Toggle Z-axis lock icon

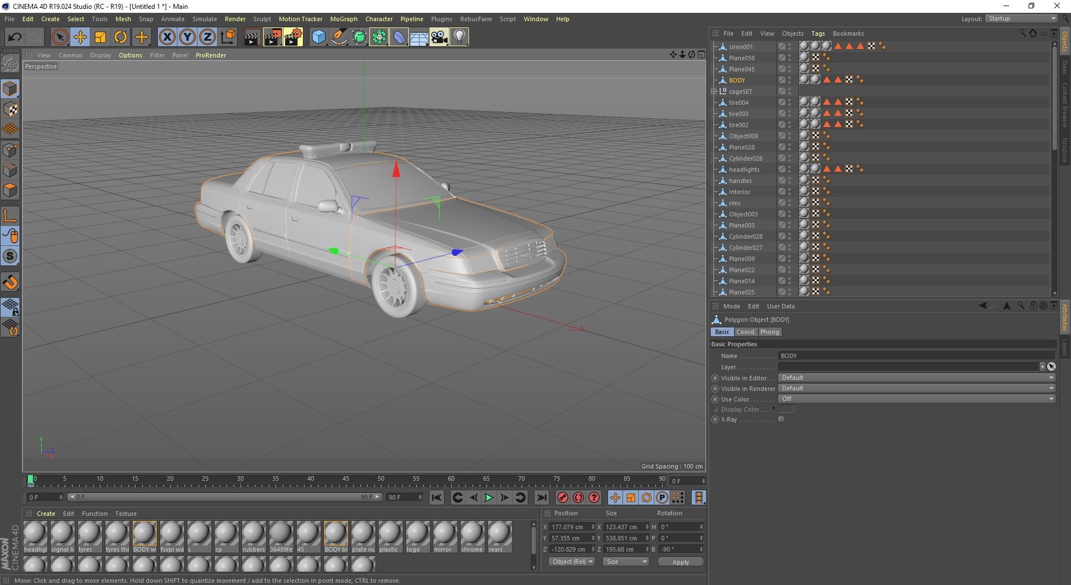click(x=207, y=37)
